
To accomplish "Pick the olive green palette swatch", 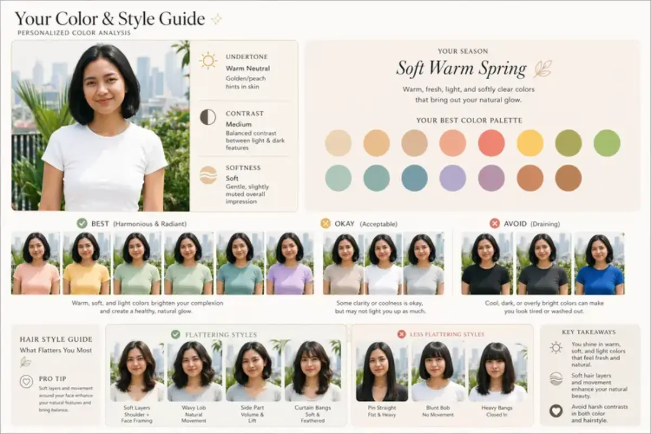I will point(569,143).
